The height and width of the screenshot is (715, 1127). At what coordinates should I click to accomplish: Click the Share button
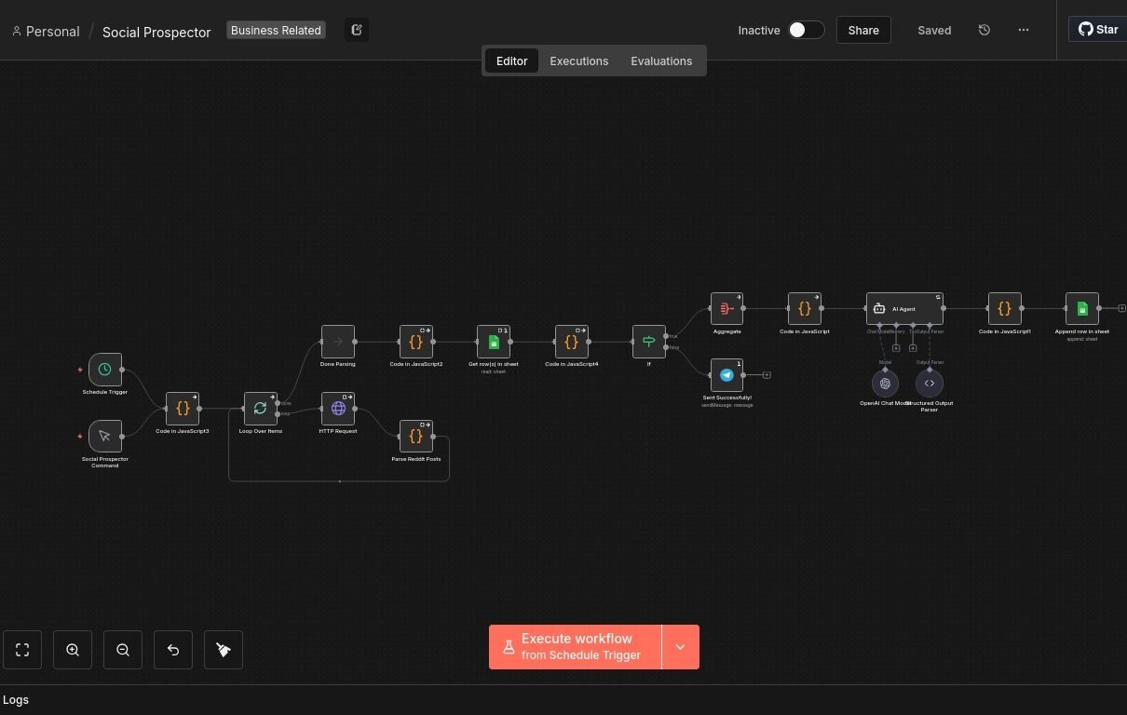[863, 30]
